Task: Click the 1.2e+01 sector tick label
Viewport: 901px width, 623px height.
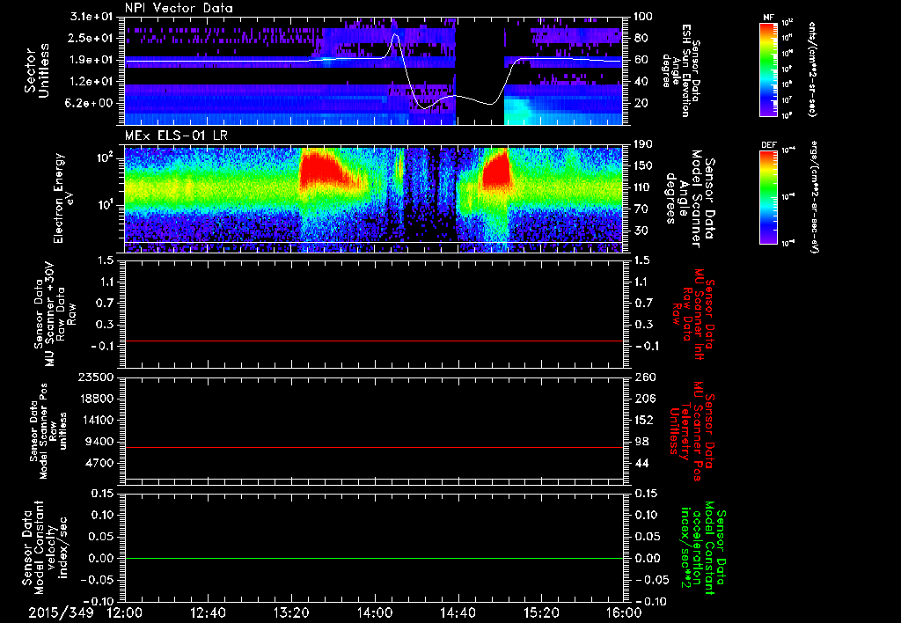Action: point(92,82)
